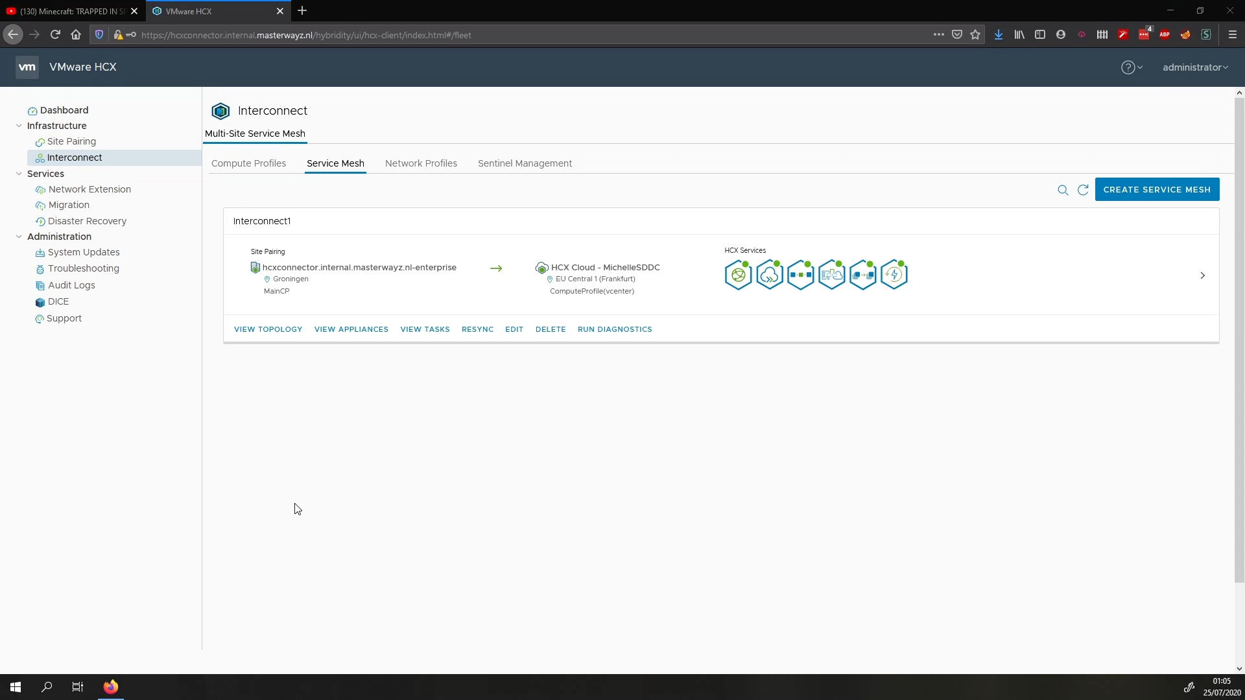Click the Interconnect header hexagon icon

click(220, 111)
